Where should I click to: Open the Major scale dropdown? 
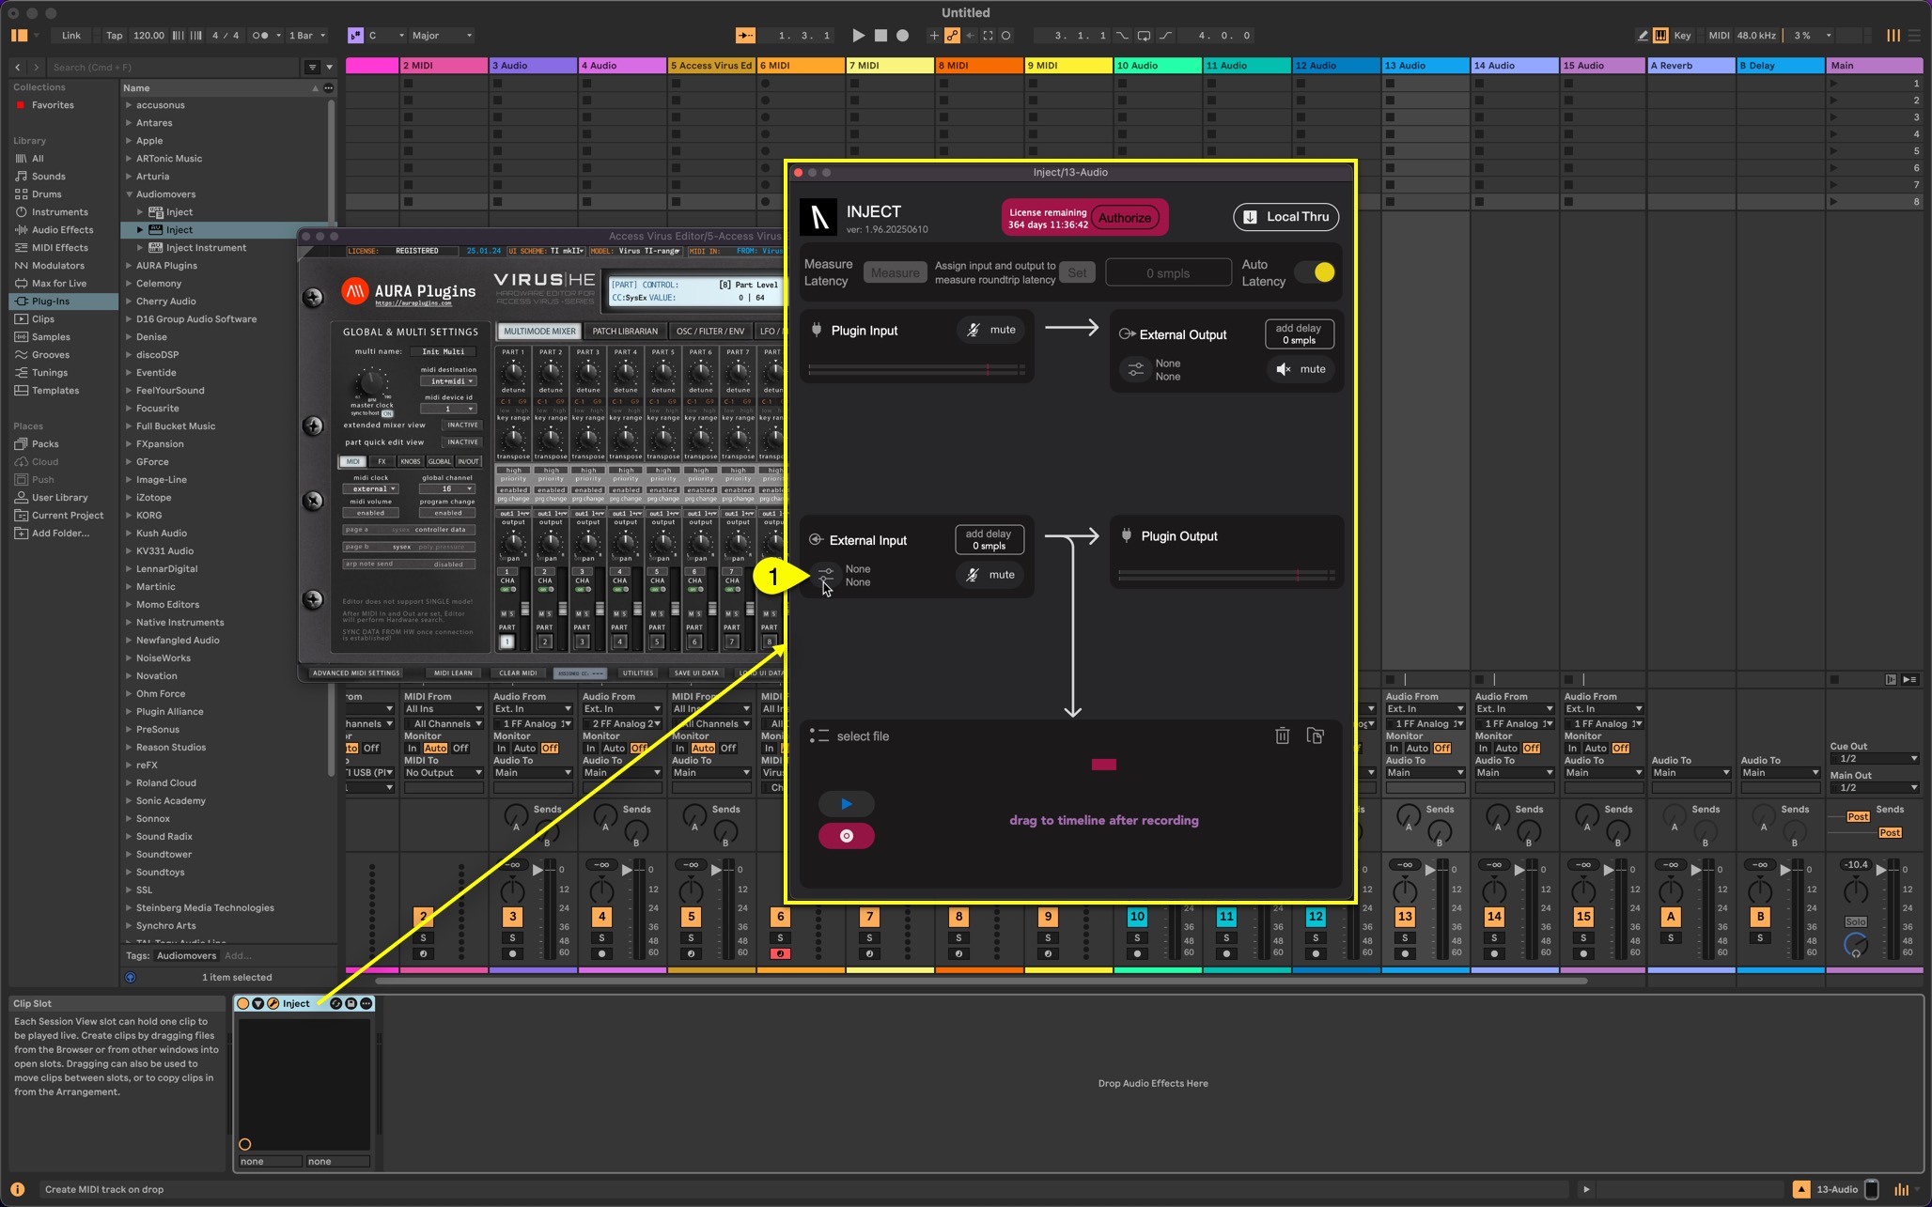[x=442, y=36]
